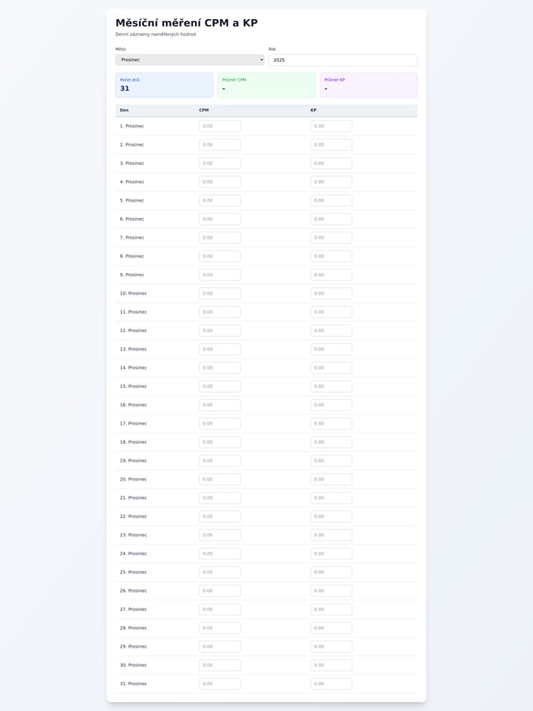Image resolution: width=533 pixels, height=711 pixels.
Task: Click the Počet dnů summary card
Action: click(164, 85)
